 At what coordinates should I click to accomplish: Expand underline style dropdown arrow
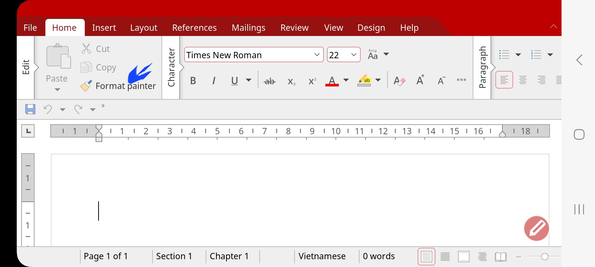coord(249,80)
